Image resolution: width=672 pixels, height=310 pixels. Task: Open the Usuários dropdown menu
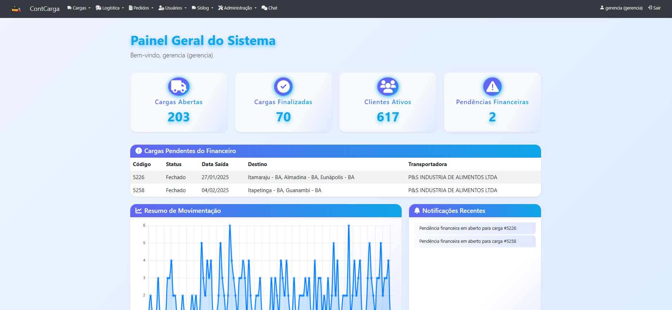[x=172, y=8]
